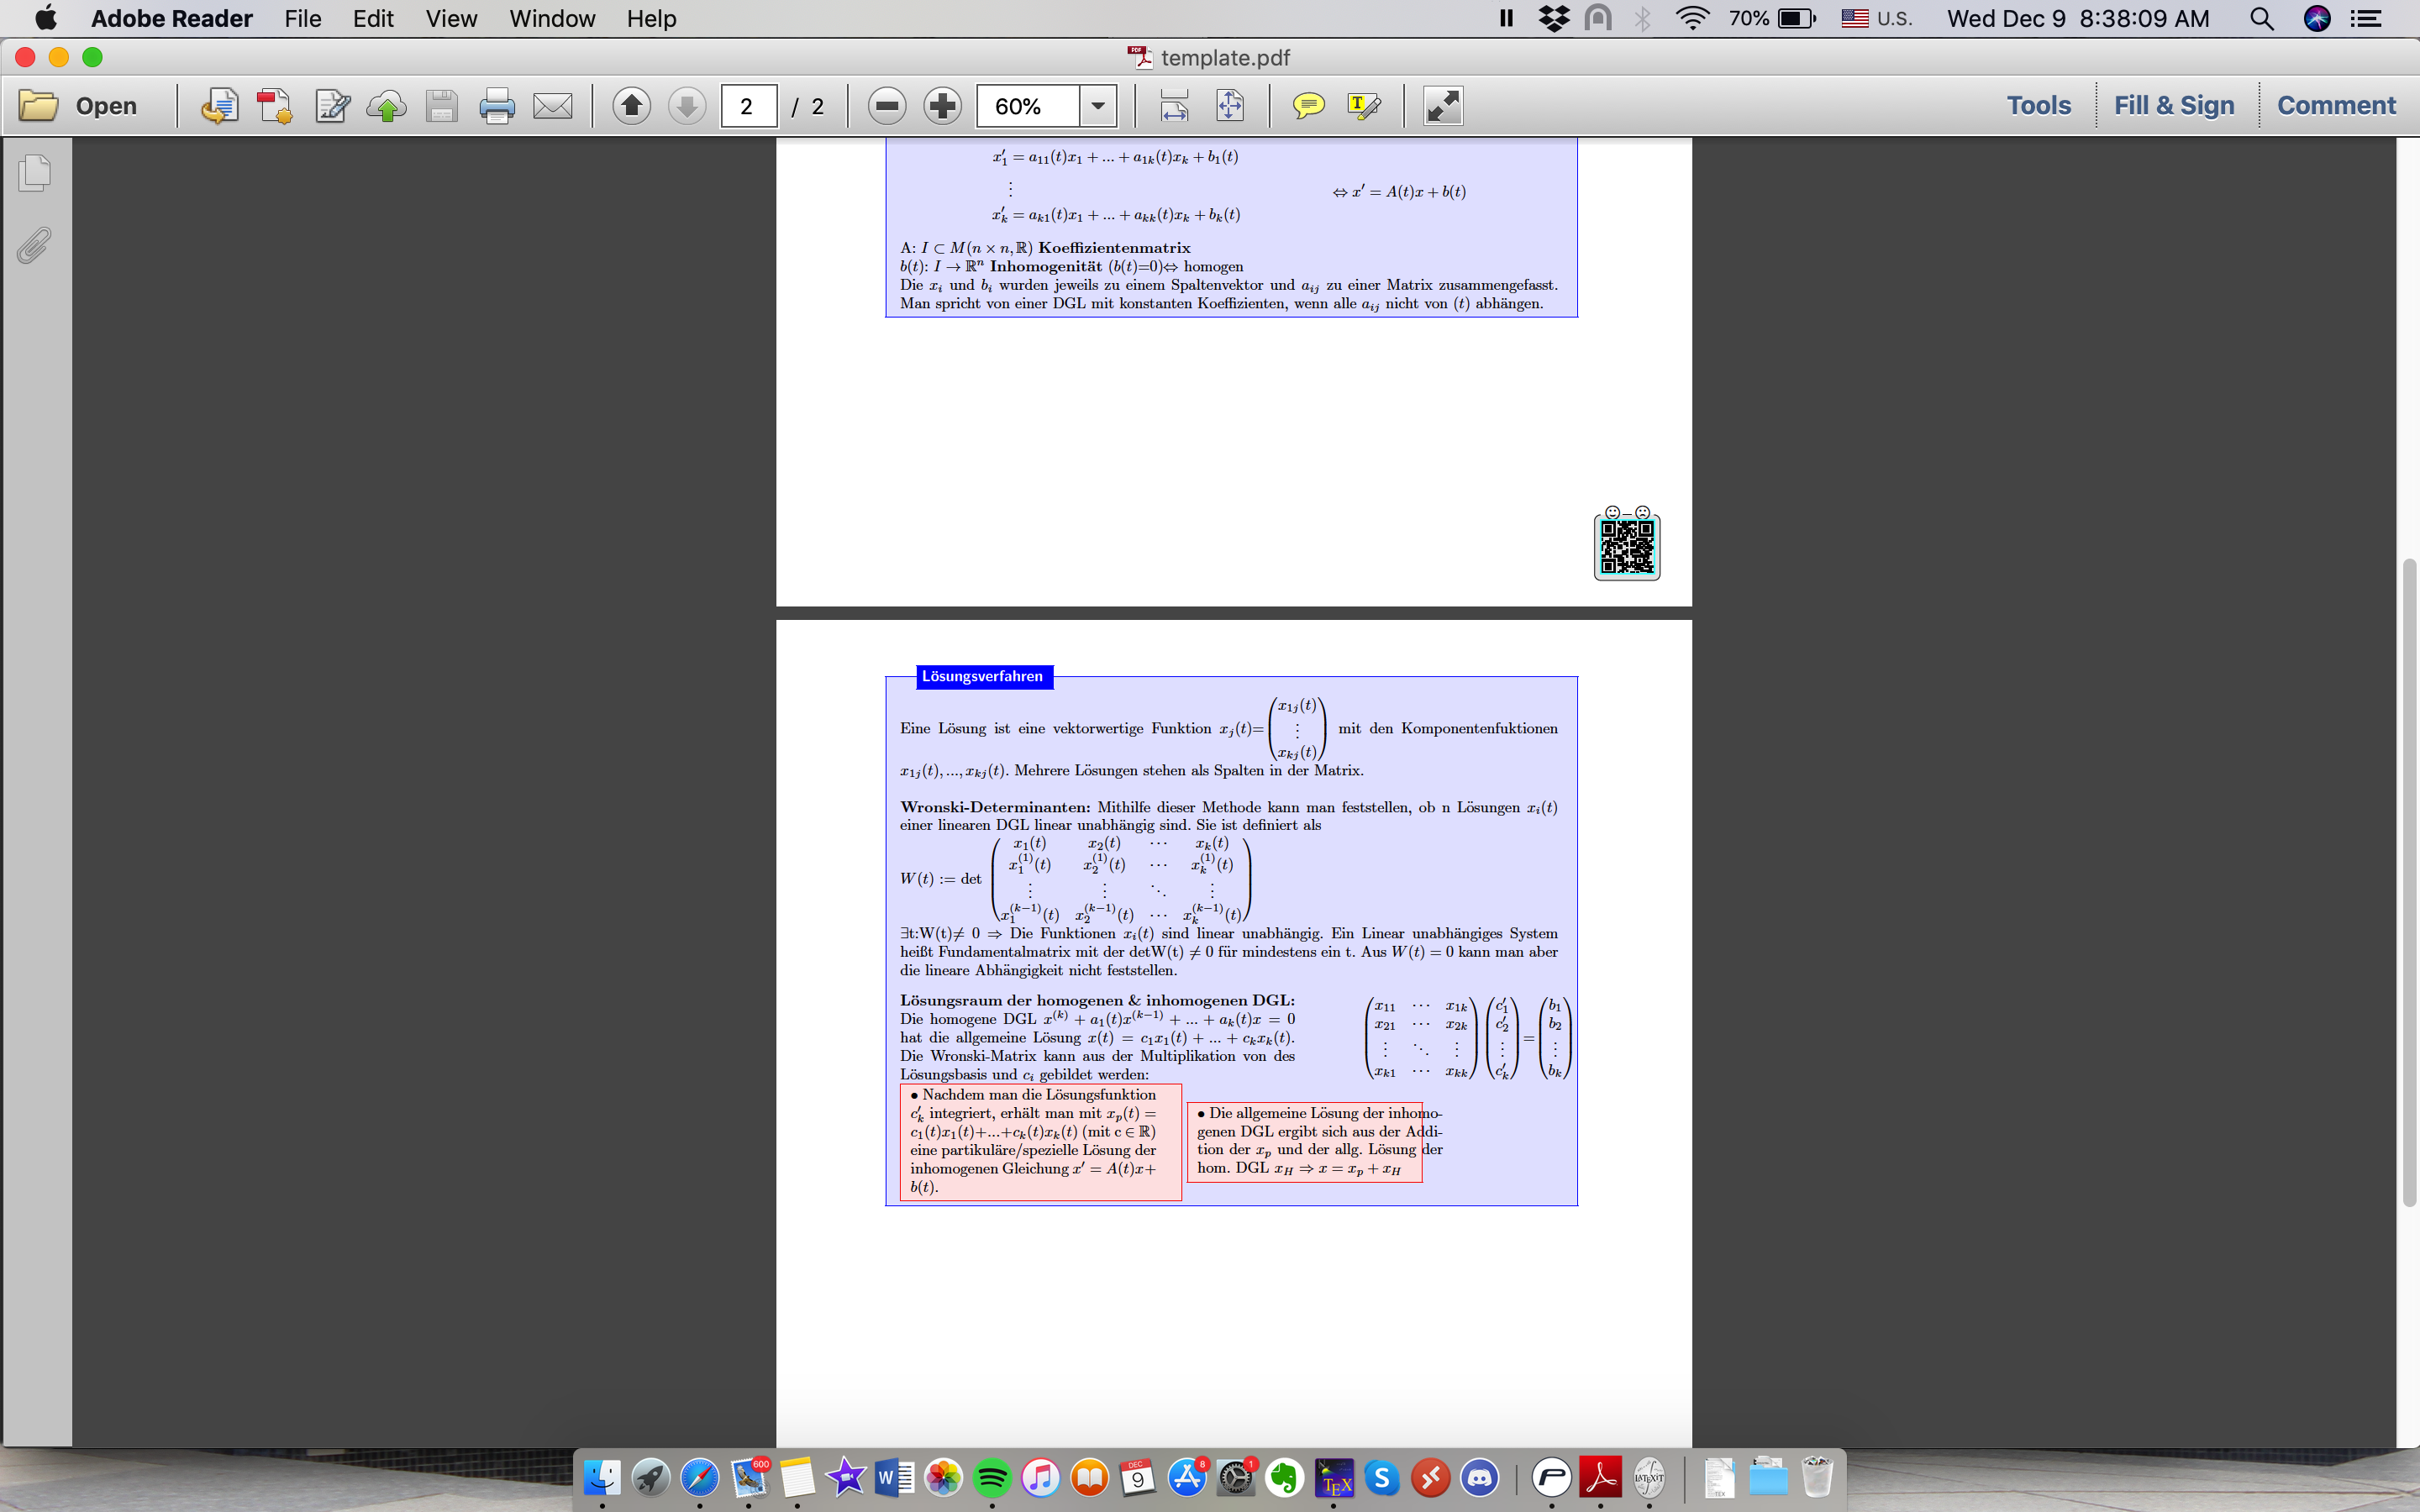Go to previous page arrow

coord(631,106)
